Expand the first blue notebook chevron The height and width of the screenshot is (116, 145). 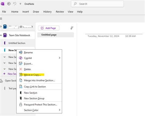click(x=1, y=26)
